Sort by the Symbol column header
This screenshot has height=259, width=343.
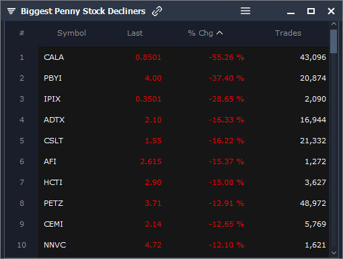point(71,33)
